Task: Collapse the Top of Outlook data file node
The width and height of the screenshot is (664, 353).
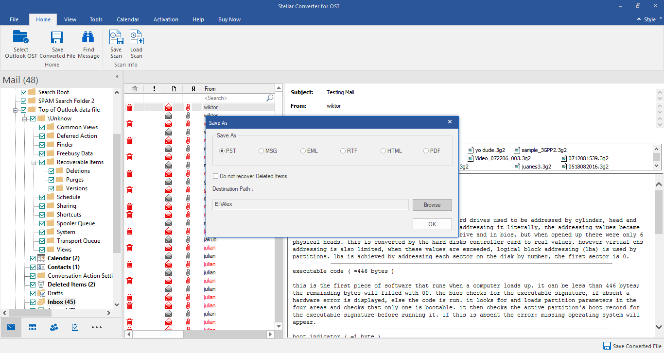Action: click(x=16, y=109)
